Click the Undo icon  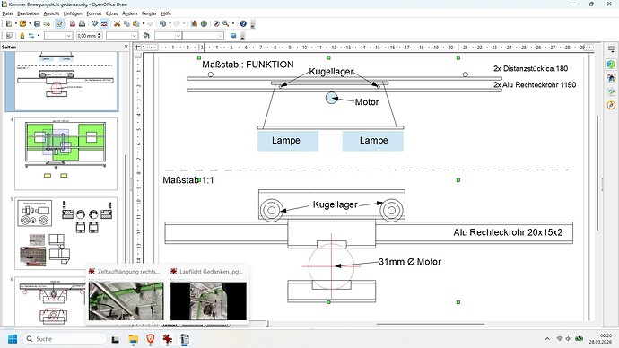(162, 23)
